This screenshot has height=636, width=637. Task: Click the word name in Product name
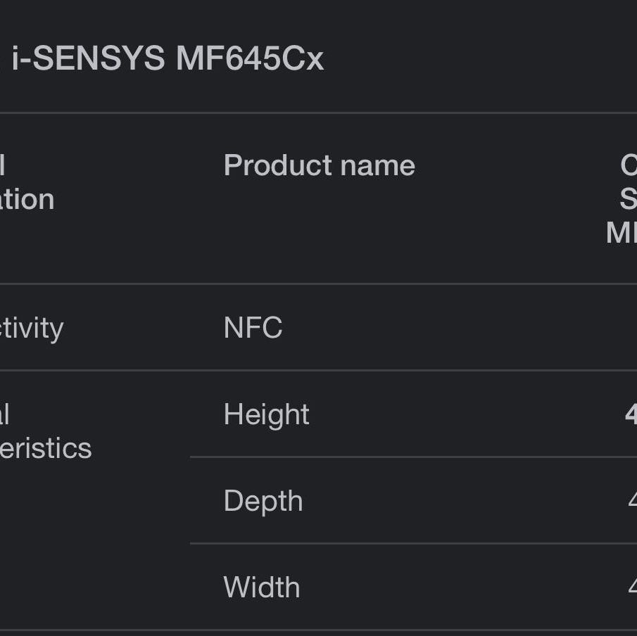[x=377, y=167]
